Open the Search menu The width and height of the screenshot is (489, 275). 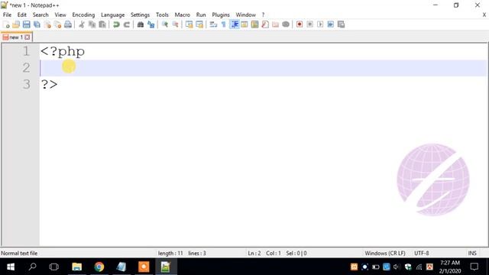tap(40, 15)
